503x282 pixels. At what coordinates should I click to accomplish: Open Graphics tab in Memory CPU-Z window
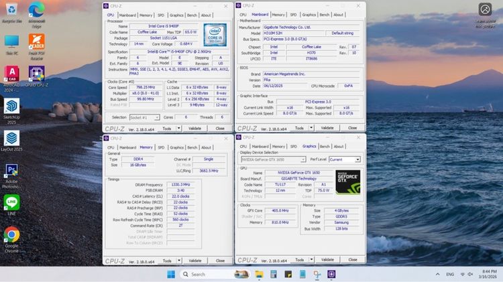177,148
